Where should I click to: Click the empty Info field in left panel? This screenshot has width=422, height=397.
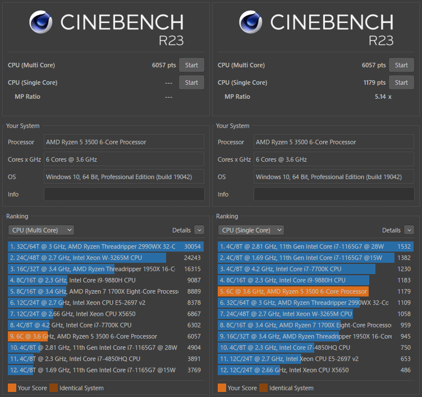(124, 194)
